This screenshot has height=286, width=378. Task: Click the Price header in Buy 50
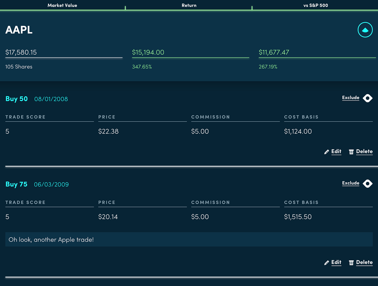click(x=107, y=117)
